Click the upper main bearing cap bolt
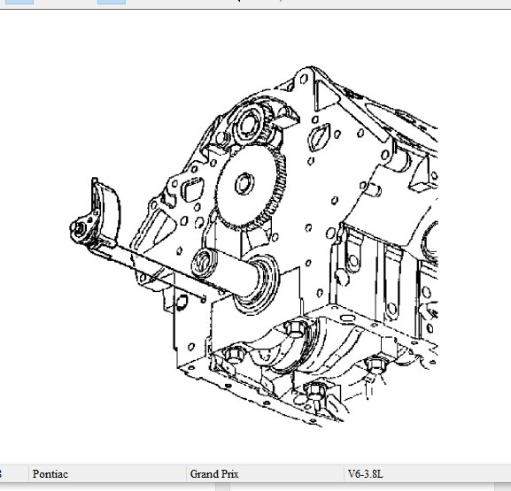This screenshot has width=511, height=491. pos(296,329)
